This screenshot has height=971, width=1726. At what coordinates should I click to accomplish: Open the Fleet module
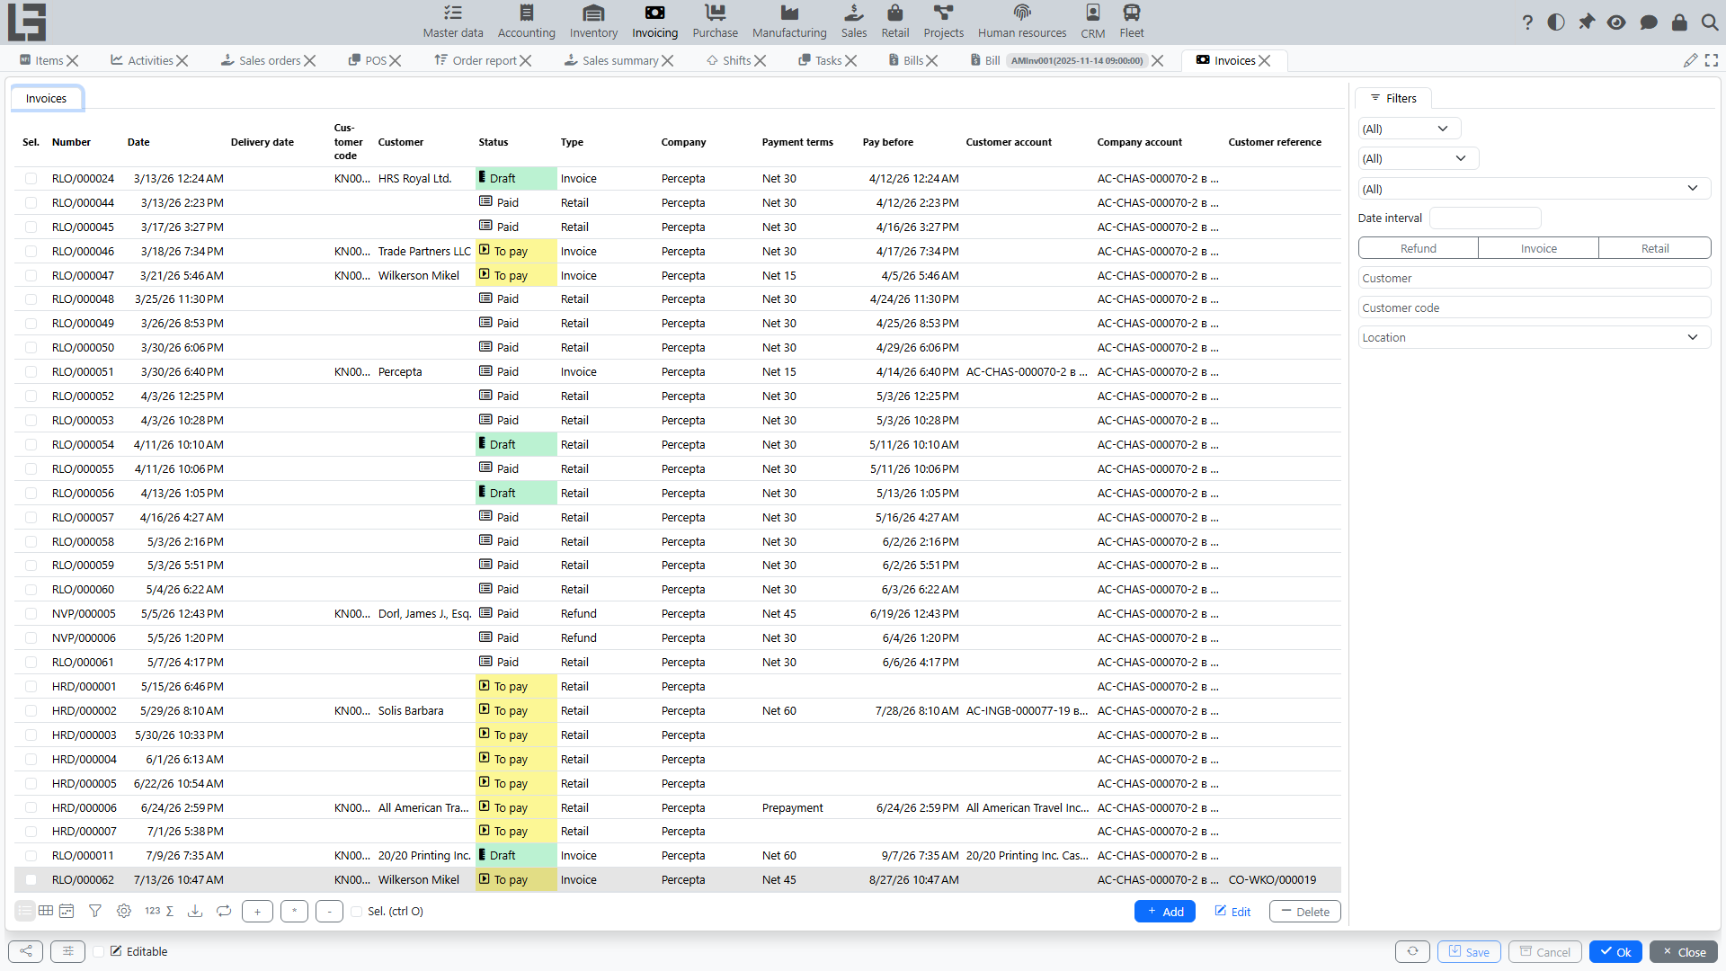click(1132, 22)
